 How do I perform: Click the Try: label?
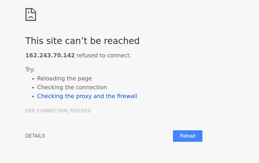coord(30,69)
